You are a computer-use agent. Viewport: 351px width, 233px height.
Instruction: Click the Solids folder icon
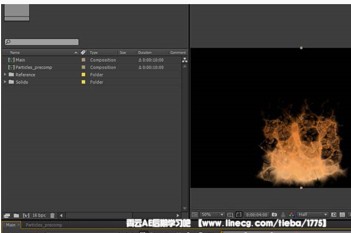(x=11, y=82)
